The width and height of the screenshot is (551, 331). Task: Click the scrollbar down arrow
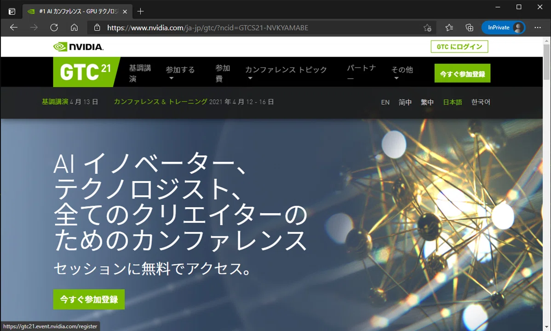(546, 327)
